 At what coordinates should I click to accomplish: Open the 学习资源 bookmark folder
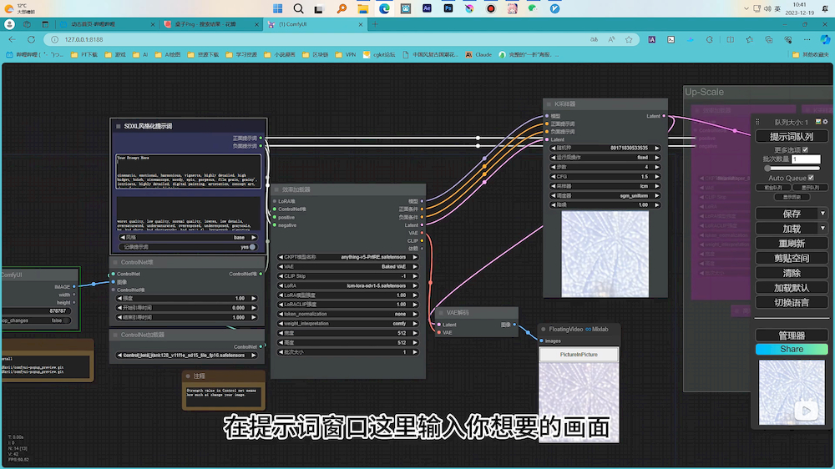[242, 54]
